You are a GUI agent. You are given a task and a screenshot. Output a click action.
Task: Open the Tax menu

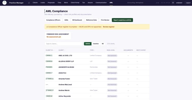84,3
